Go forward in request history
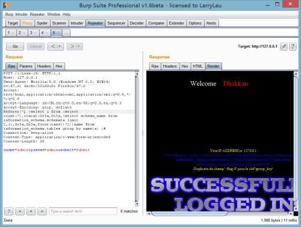The width and height of the screenshot is (301, 227). (72, 46)
